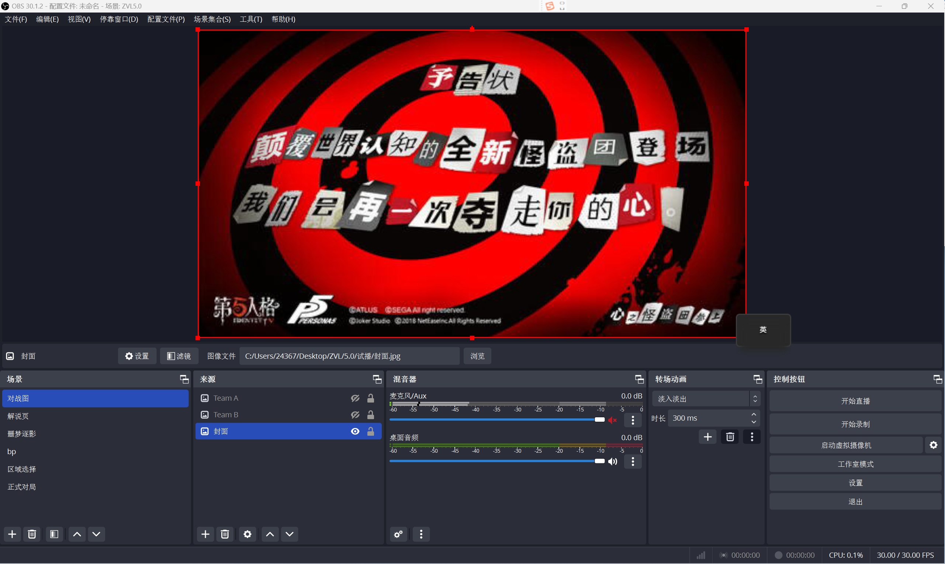Add a new source with the plus icon
Image resolution: width=945 pixels, height=564 pixels.
coord(205,534)
